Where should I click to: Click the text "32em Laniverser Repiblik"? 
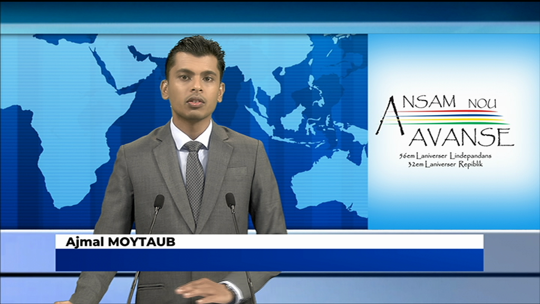point(445,165)
